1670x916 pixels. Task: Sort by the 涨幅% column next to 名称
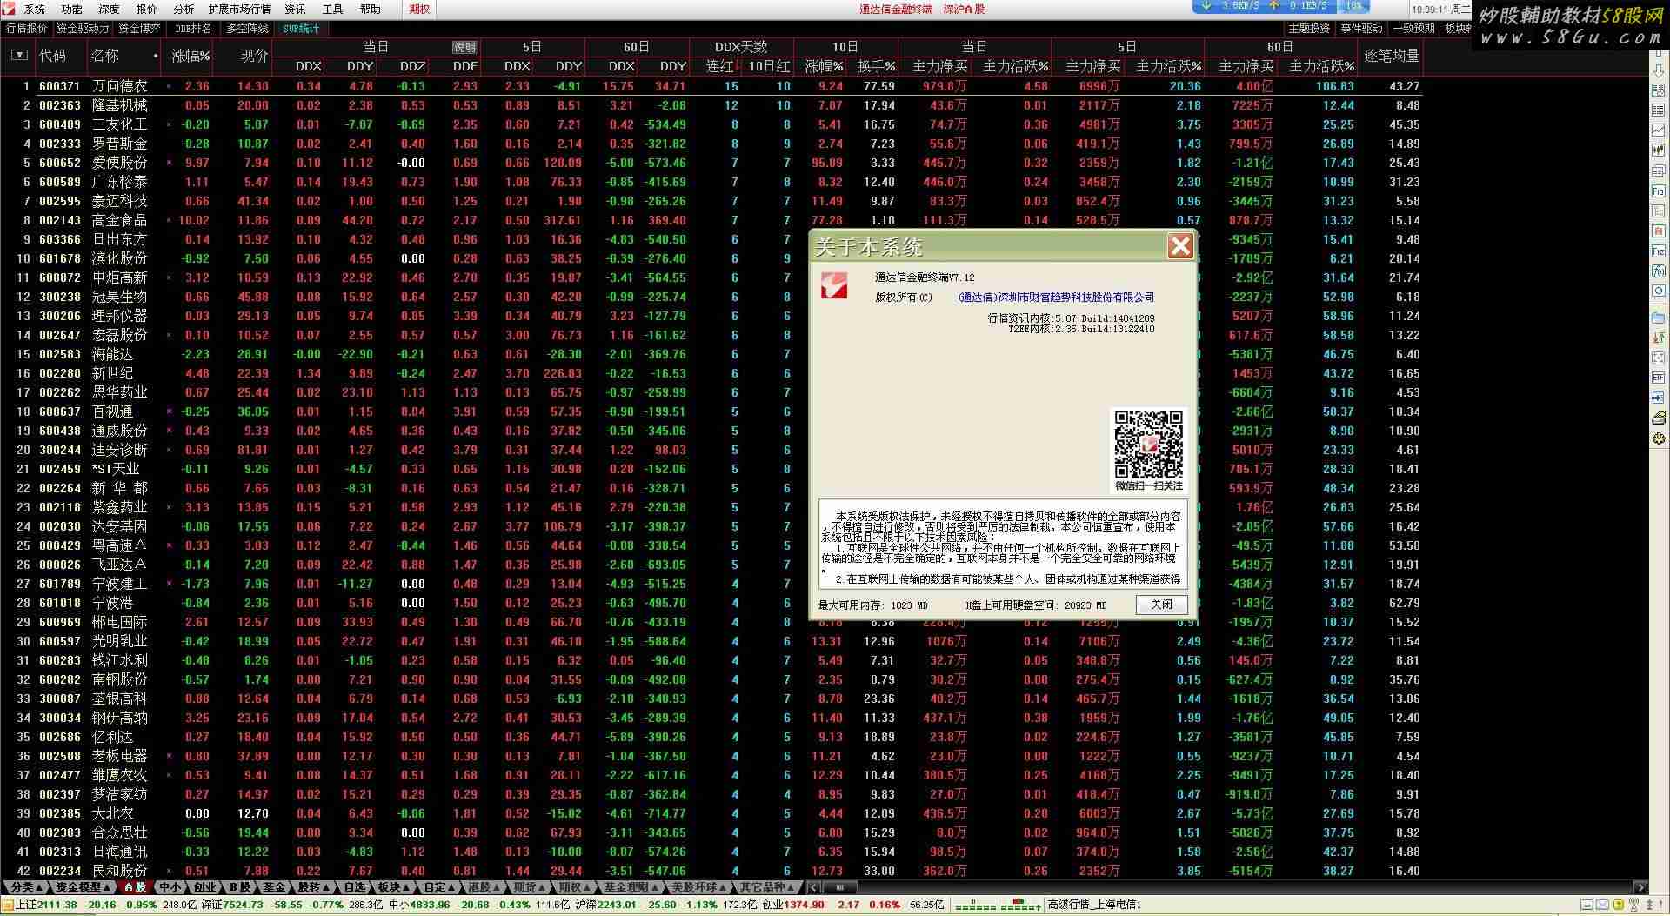click(190, 56)
